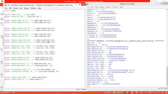Click the spell check icon in PowerPoint status bar
This screenshot has height=94, width=168.
[13, 92]
